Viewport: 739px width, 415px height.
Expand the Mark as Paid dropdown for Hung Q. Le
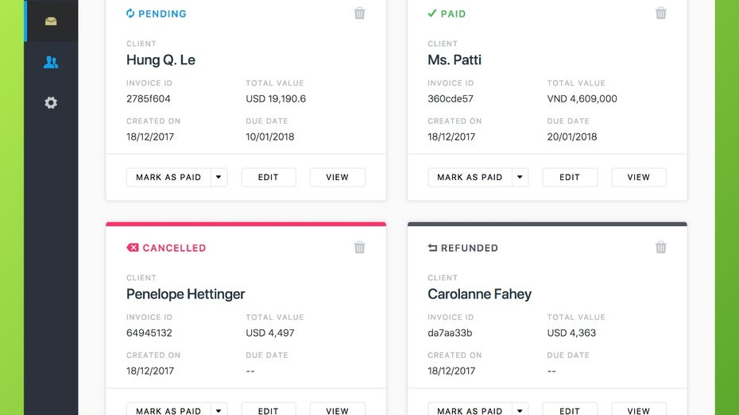(219, 177)
